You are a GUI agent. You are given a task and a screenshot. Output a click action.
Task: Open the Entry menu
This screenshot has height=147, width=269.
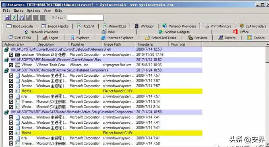pos(19,10)
